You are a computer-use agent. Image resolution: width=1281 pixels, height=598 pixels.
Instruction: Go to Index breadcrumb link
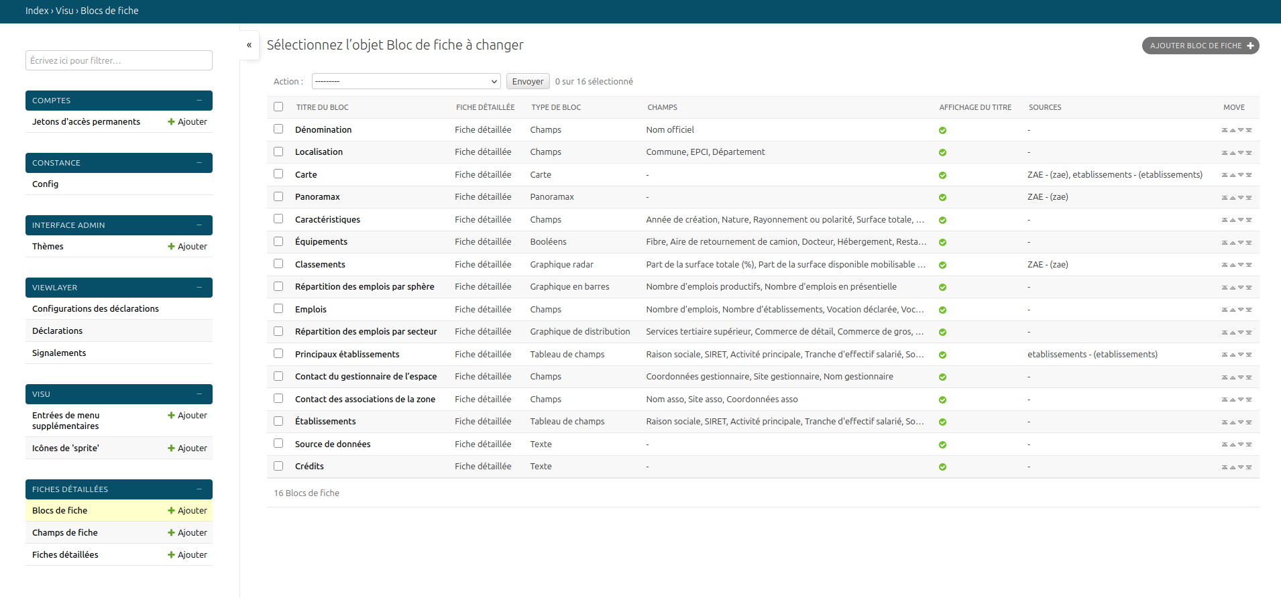click(x=37, y=11)
